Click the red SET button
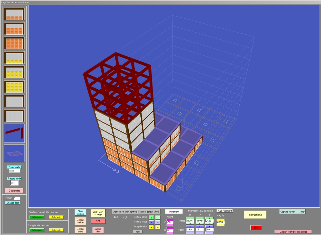Image resolution: width=321 pixels, height=235 pixels. tap(98, 221)
